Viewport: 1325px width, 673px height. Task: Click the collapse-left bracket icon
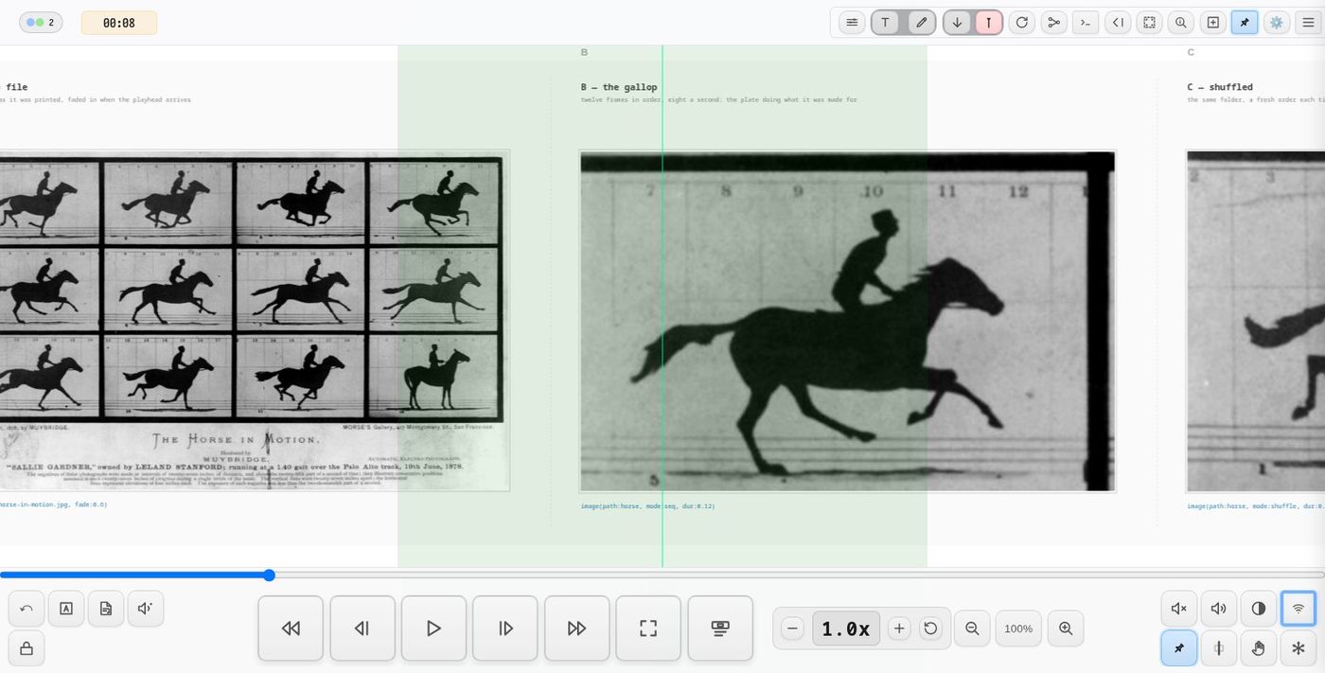tap(1118, 23)
